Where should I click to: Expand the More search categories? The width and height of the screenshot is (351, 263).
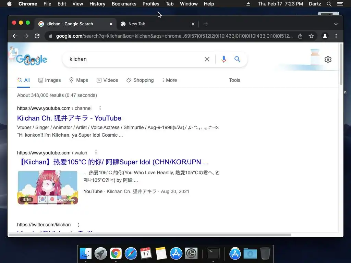[169, 80]
